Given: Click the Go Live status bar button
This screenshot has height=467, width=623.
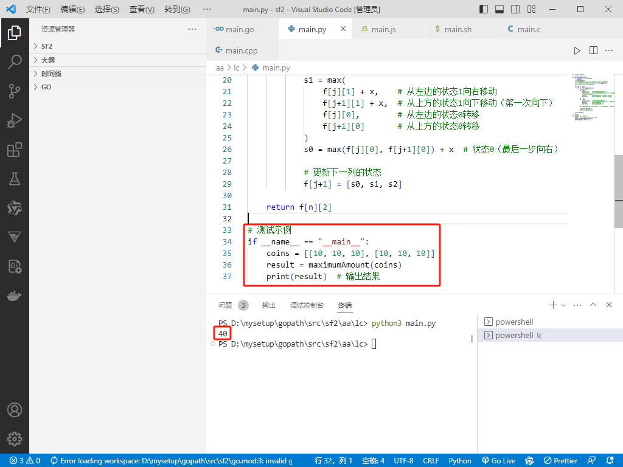Looking at the screenshot, I should click(499, 461).
